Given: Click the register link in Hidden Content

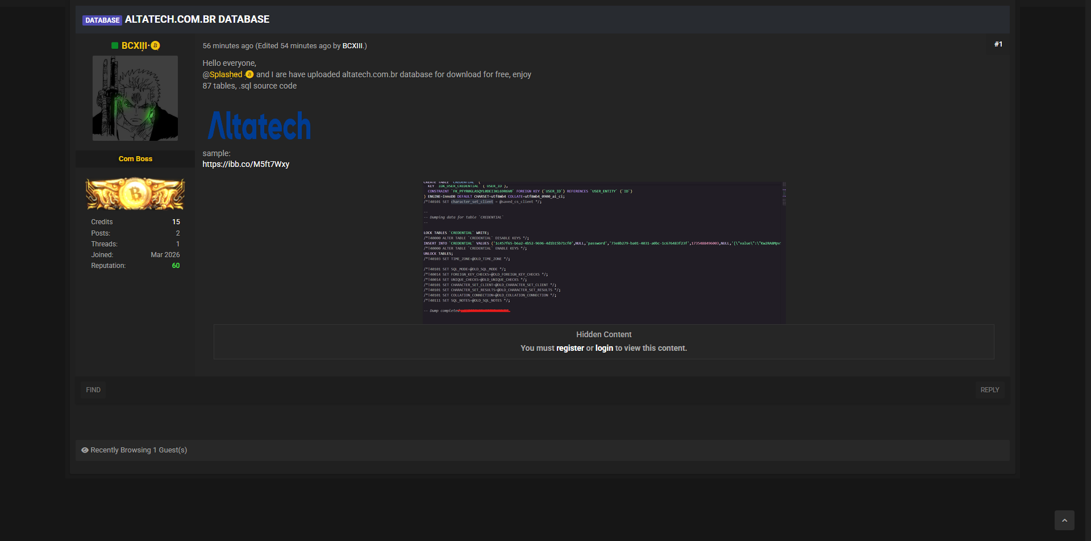Looking at the screenshot, I should [x=570, y=348].
